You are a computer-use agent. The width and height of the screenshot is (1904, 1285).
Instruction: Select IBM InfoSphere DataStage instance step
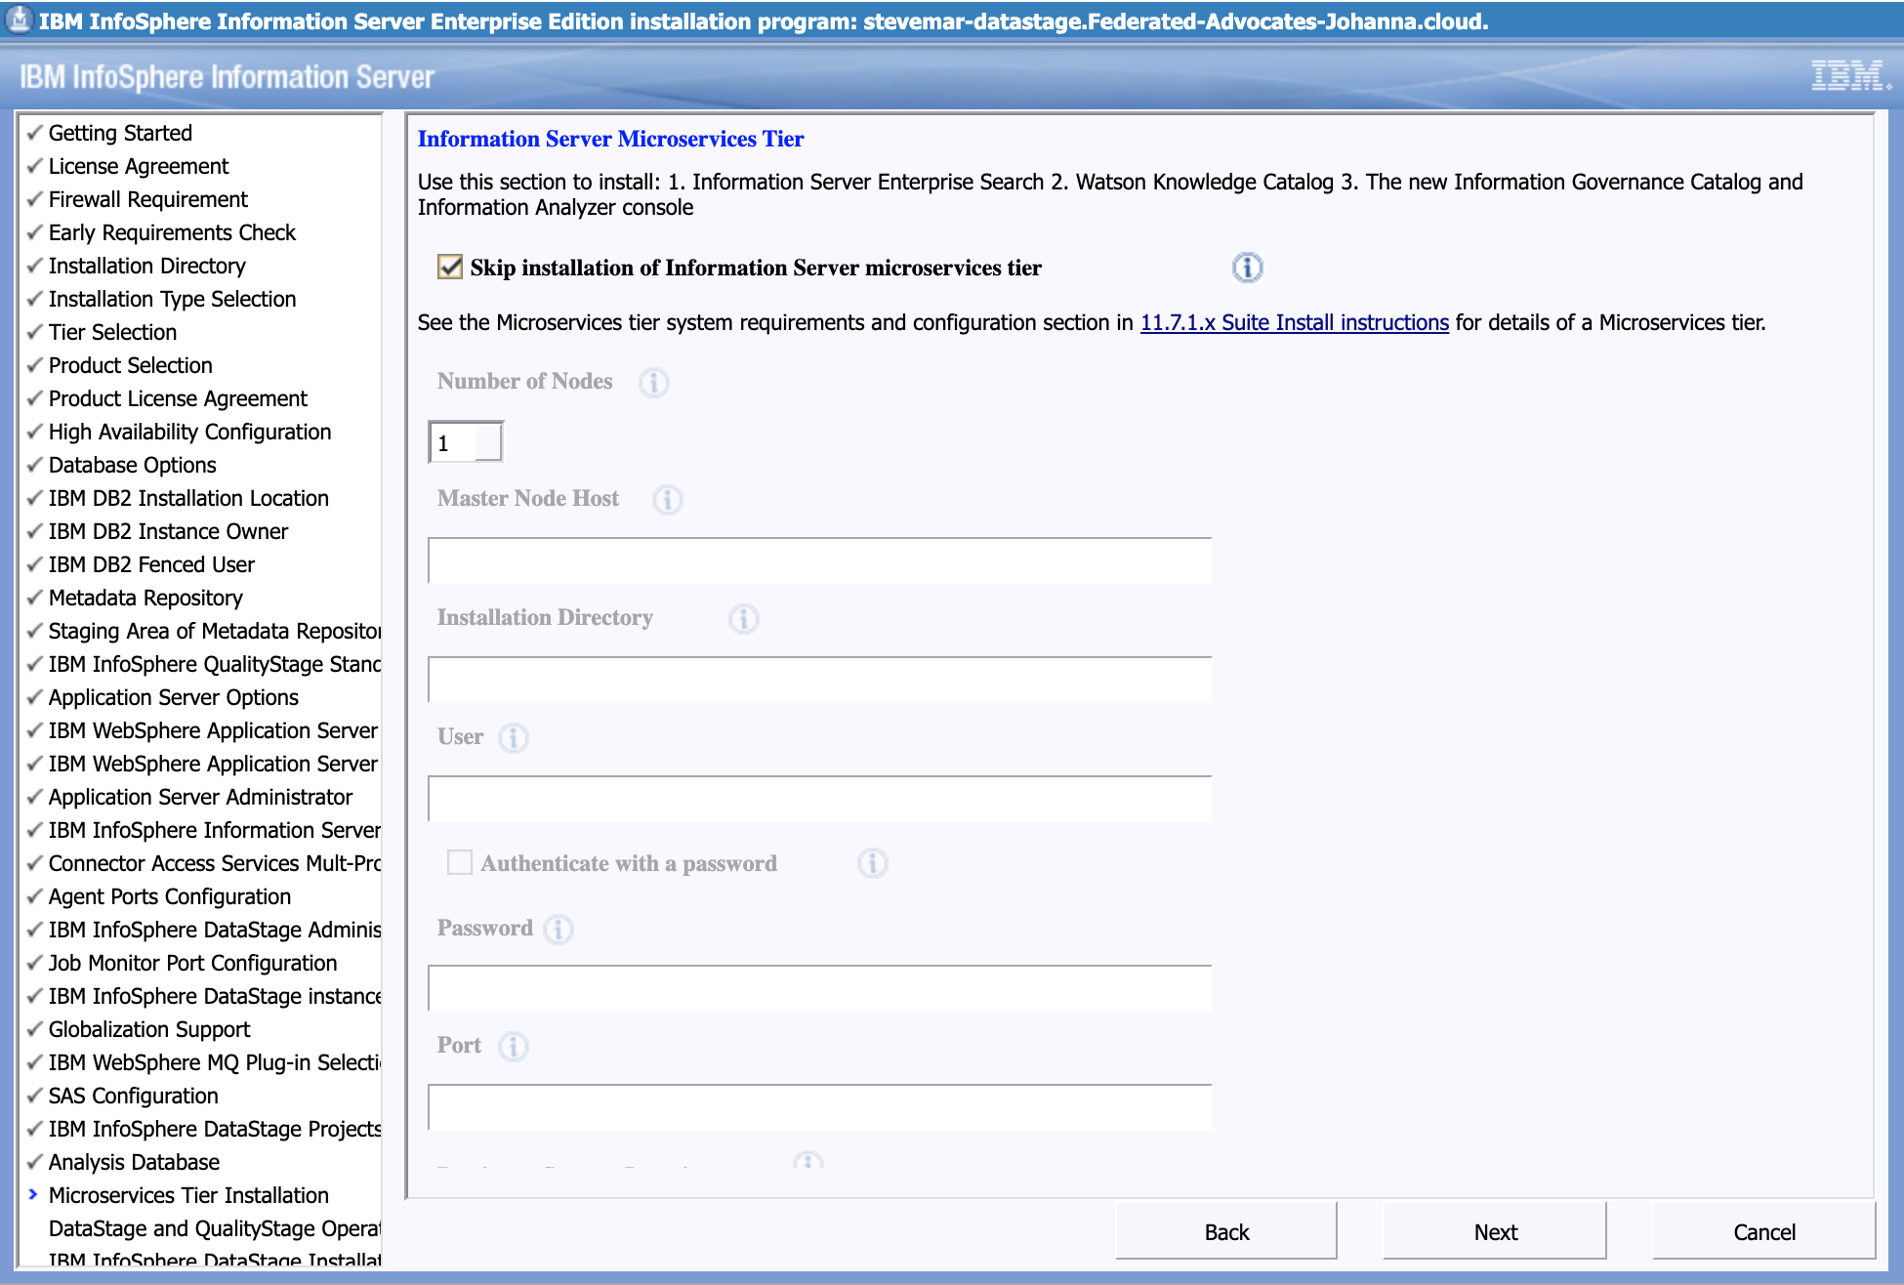coord(214,996)
